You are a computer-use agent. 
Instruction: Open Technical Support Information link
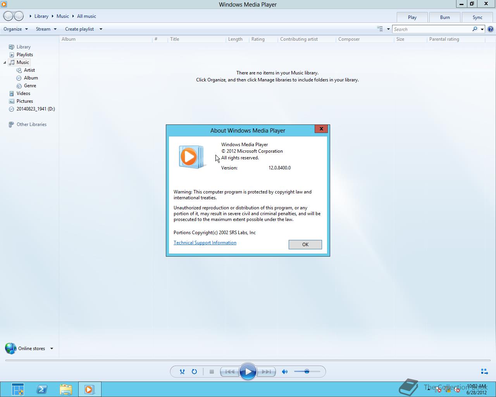tap(205, 243)
